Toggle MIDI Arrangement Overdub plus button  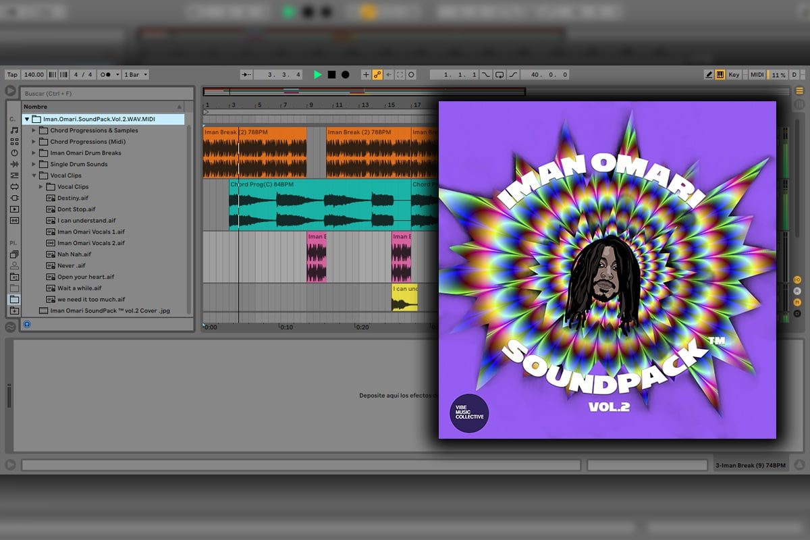366,75
